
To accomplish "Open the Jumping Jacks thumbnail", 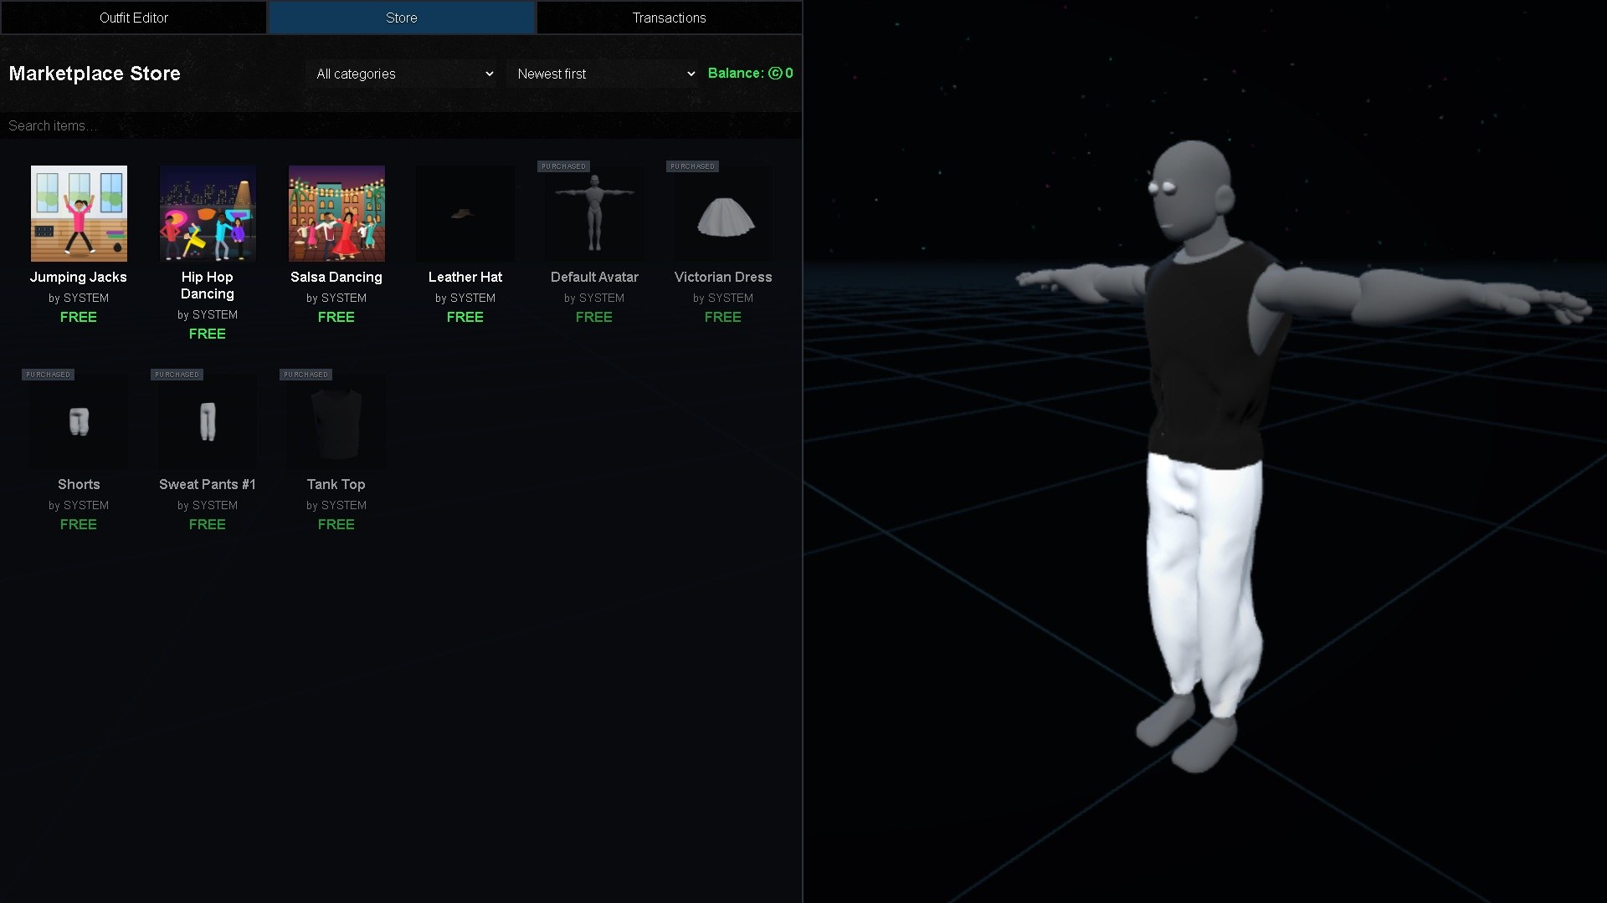I will click(x=79, y=213).
